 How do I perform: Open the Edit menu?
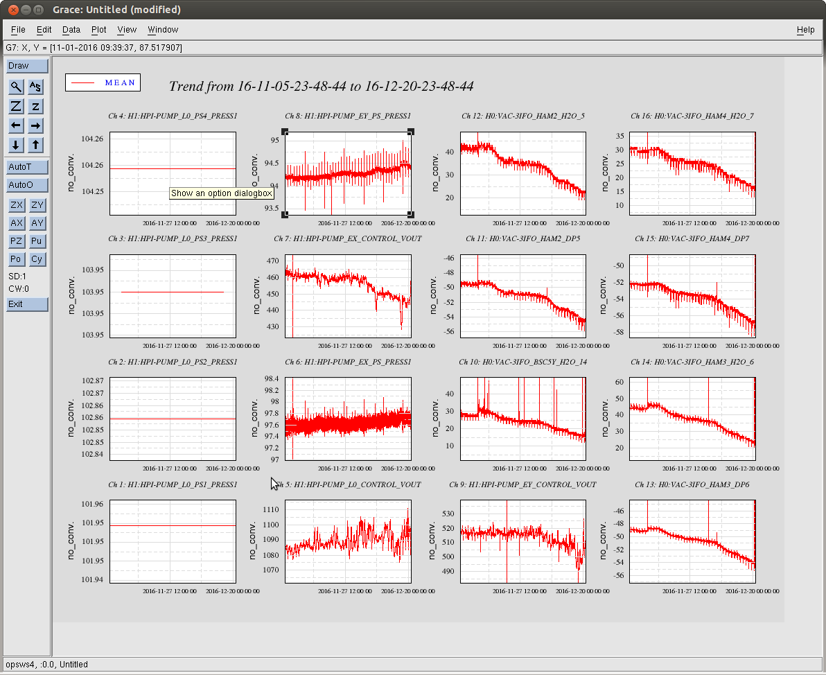(x=44, y=30)
